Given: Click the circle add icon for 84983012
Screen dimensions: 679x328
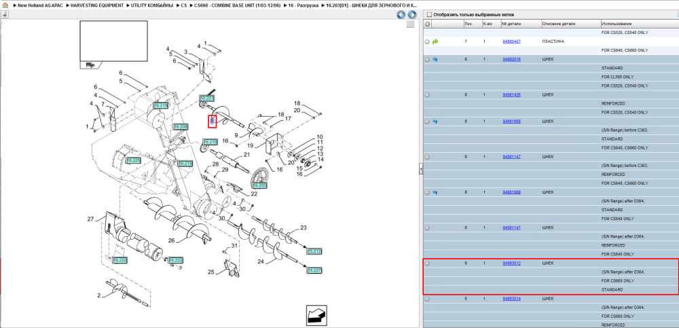Looking at the screenshot, I should coord(427,263).
